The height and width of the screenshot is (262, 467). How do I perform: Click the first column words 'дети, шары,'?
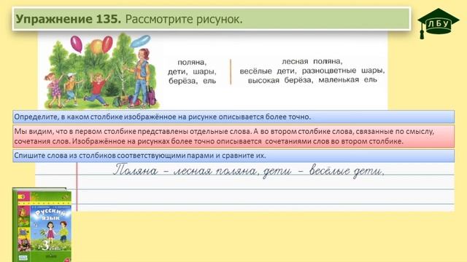pos(192,71)
